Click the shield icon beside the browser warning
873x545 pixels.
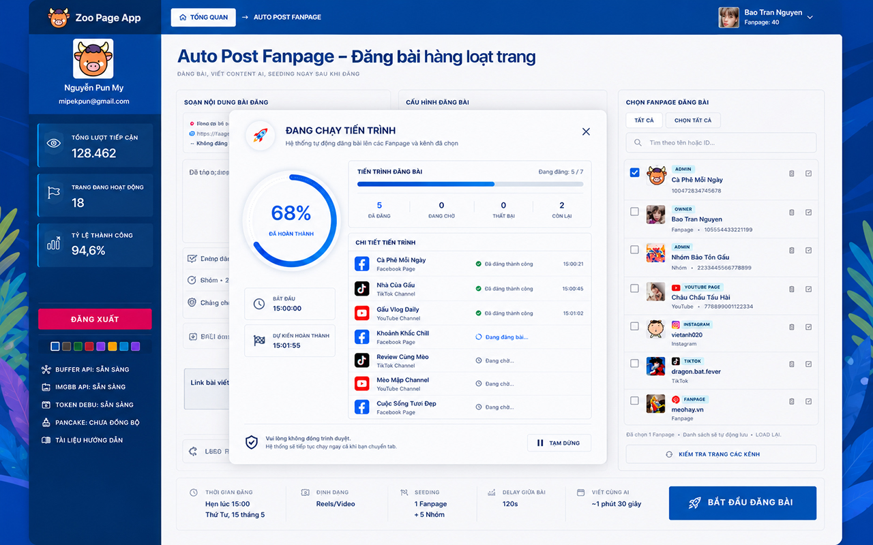(x=252, y=442)
